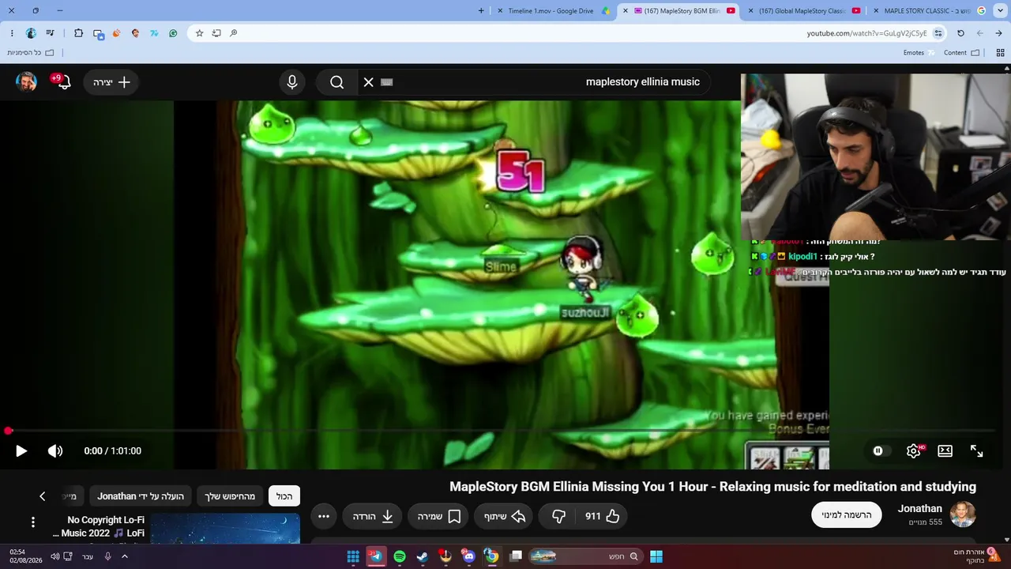Submit search with magnifier button
The image size is (1011, 569).
click(337, 82)
